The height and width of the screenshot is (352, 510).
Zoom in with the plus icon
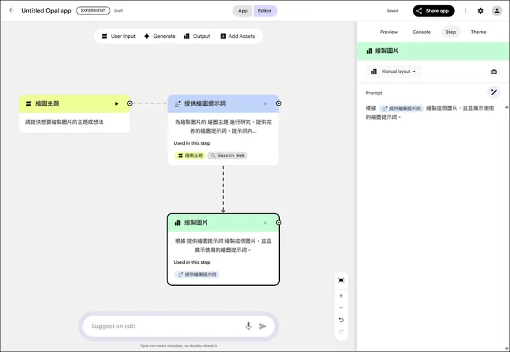tap(341, 296)
